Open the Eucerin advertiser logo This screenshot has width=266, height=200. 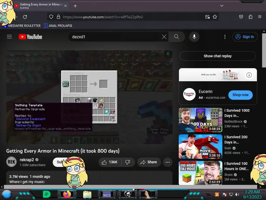189,94
